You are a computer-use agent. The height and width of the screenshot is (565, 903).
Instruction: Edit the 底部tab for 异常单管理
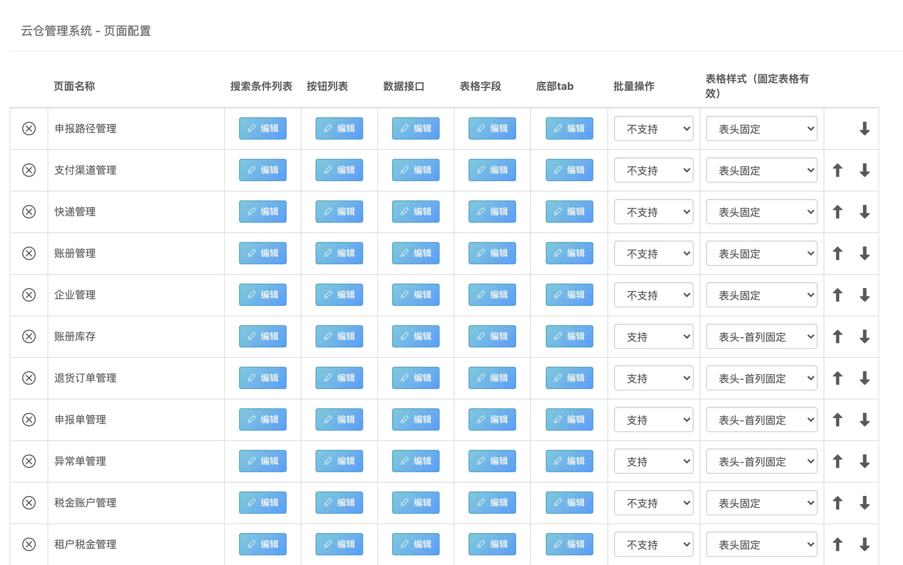pos(569,461)
